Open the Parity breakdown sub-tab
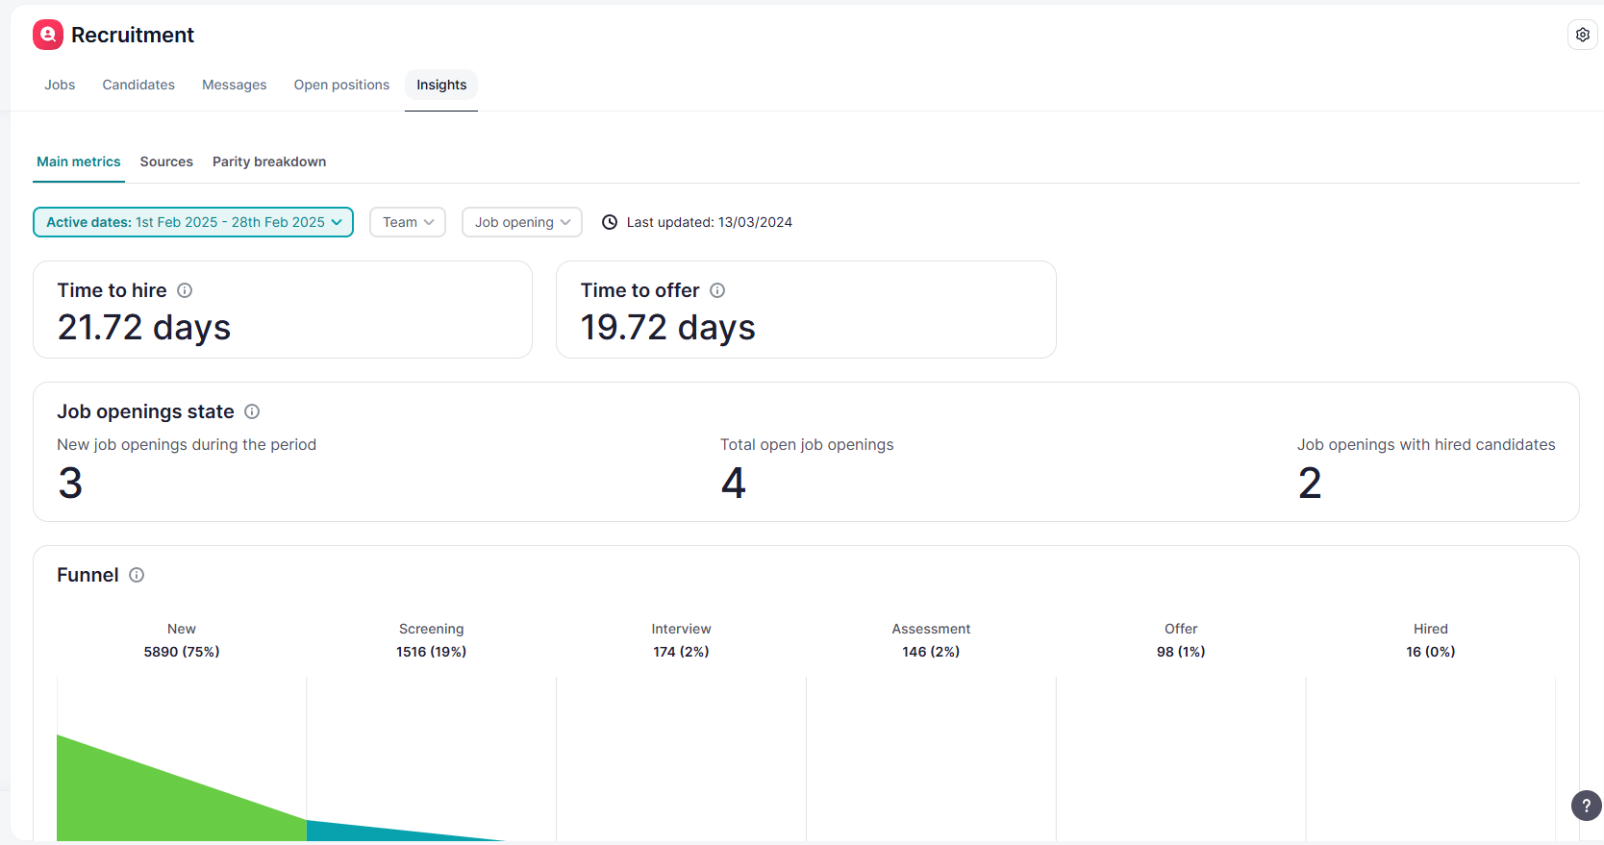Image resolution: width=1604 pixels, height=845 pixels. 269,162
